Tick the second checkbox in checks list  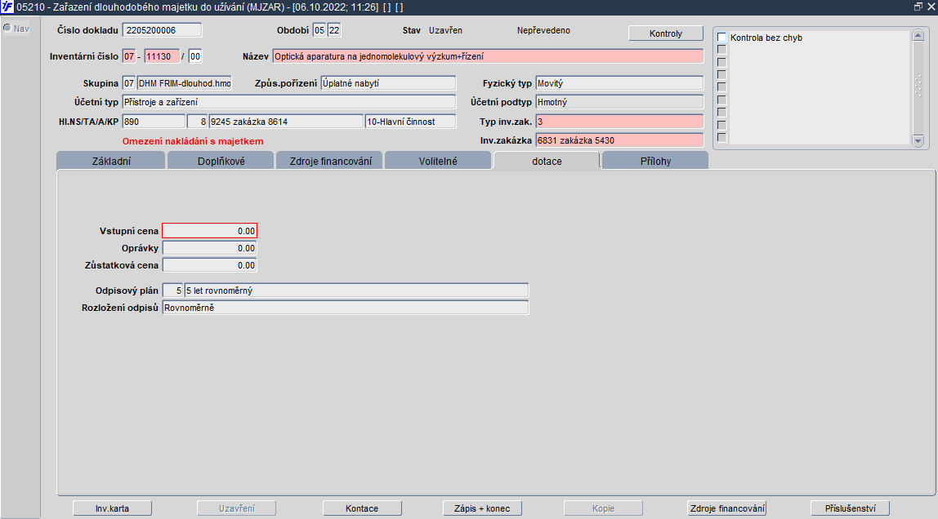(x=722, y=50)
